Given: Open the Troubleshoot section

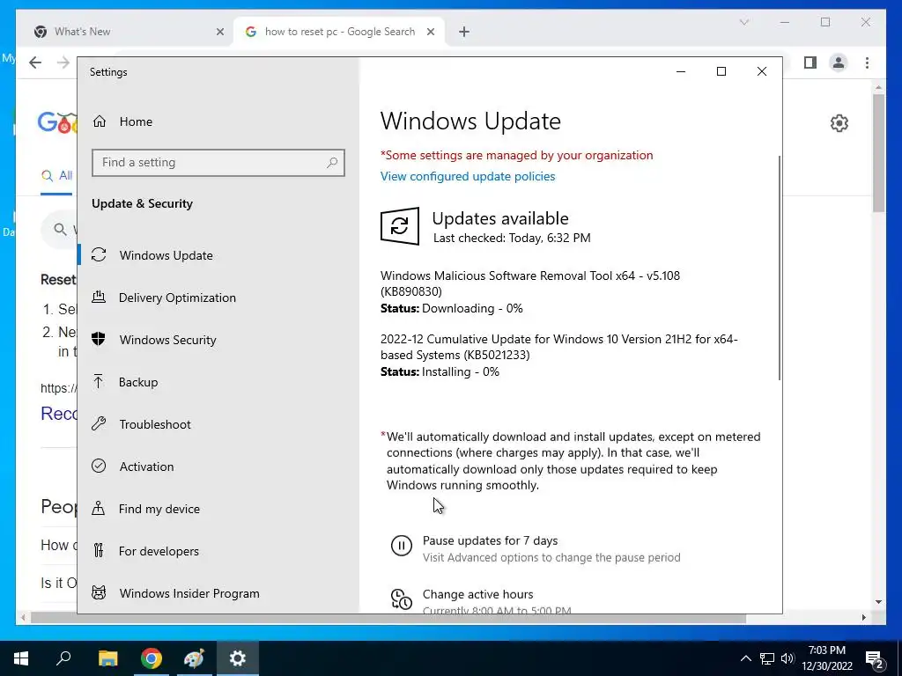Looking at the screenshot, I should [218, 423].
